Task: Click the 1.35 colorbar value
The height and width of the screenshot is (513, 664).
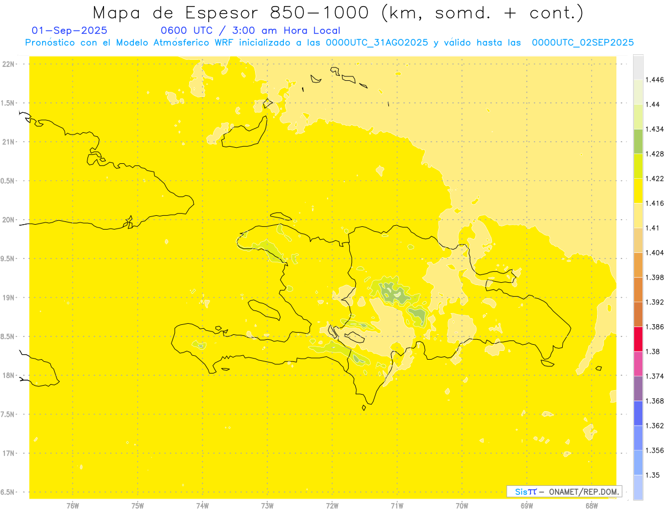Action: coord(653,475)
